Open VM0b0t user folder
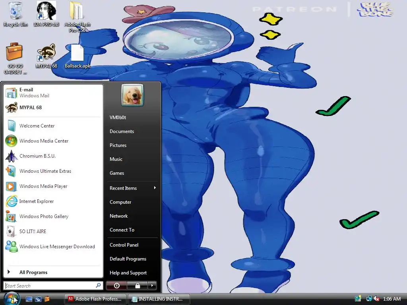This screenshot has height=305, width=407. tap(132, 118)
